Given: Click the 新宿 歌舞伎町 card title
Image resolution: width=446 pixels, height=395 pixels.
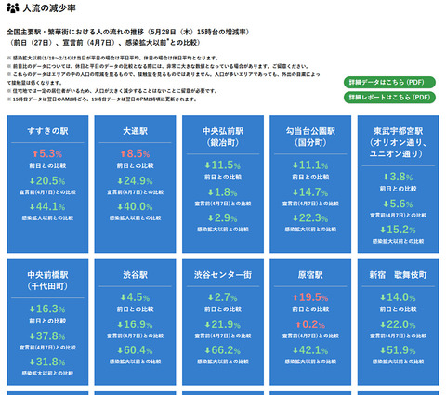Looking at the screenshot, I should [x=399, y=275].
